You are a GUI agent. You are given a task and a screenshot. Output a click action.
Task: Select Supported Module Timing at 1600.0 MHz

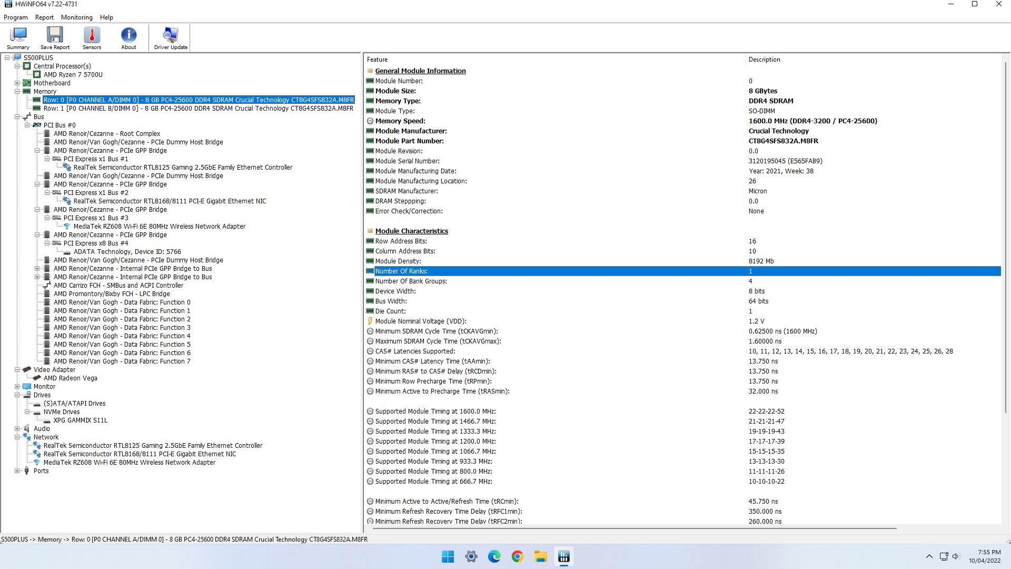coord(683,411)
